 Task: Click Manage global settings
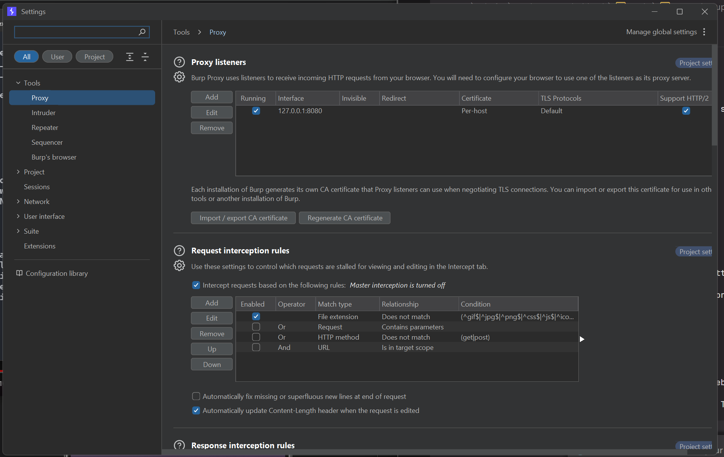coord(662,32)
